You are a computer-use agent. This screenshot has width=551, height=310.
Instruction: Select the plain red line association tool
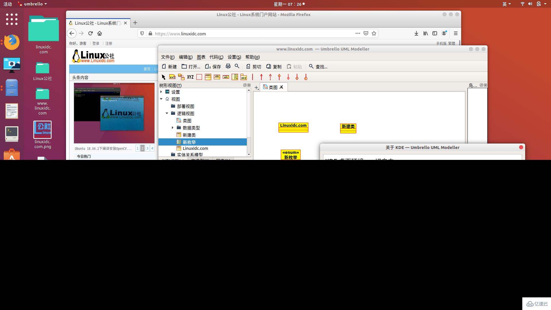(253, 77)
